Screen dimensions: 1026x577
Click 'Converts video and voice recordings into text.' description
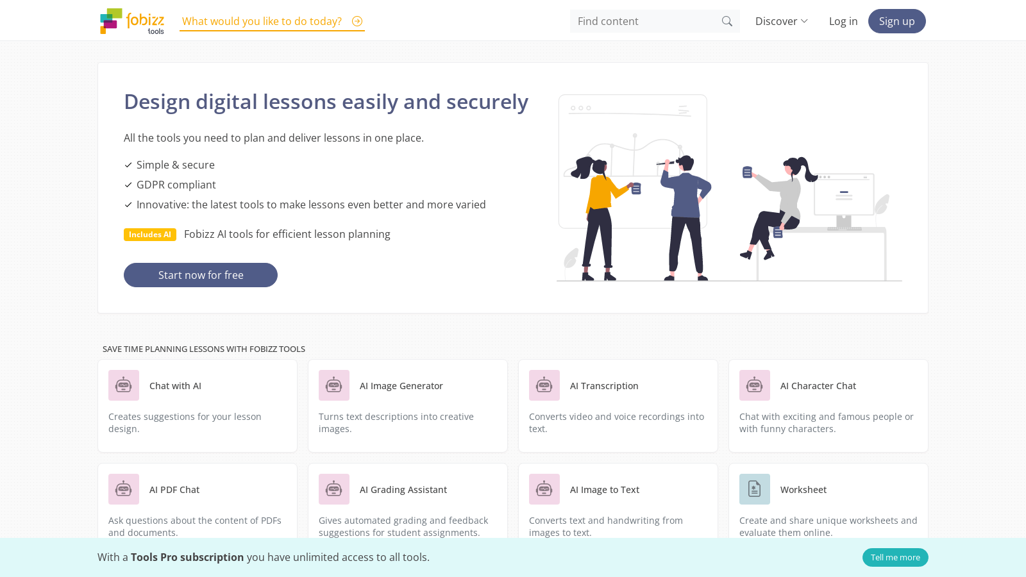click(x=616, y=422)
